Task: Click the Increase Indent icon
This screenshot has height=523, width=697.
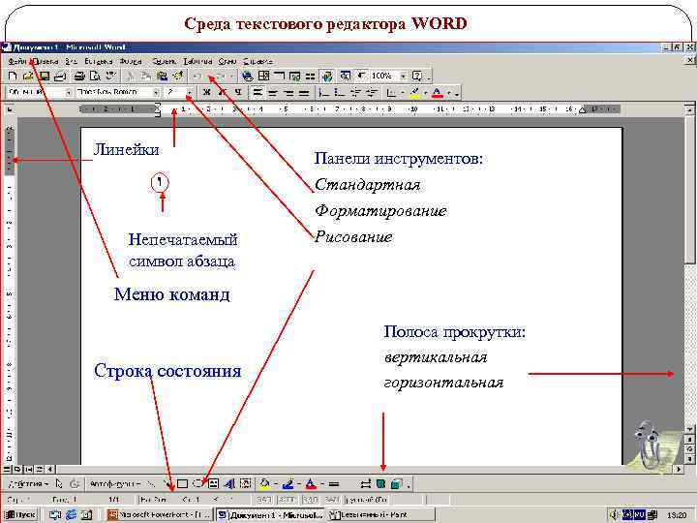Action: coord(372,93)
